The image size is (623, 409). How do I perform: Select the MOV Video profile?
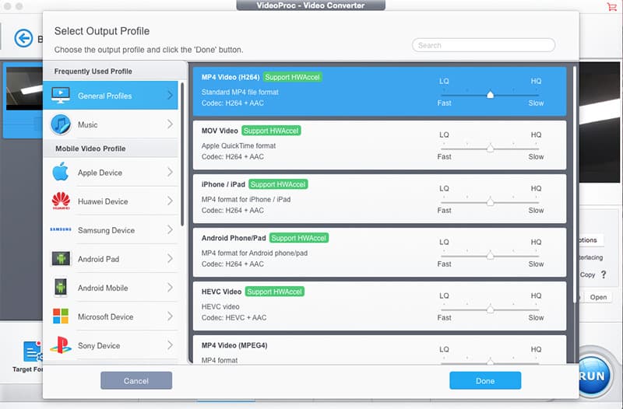(x=379, y=145)
